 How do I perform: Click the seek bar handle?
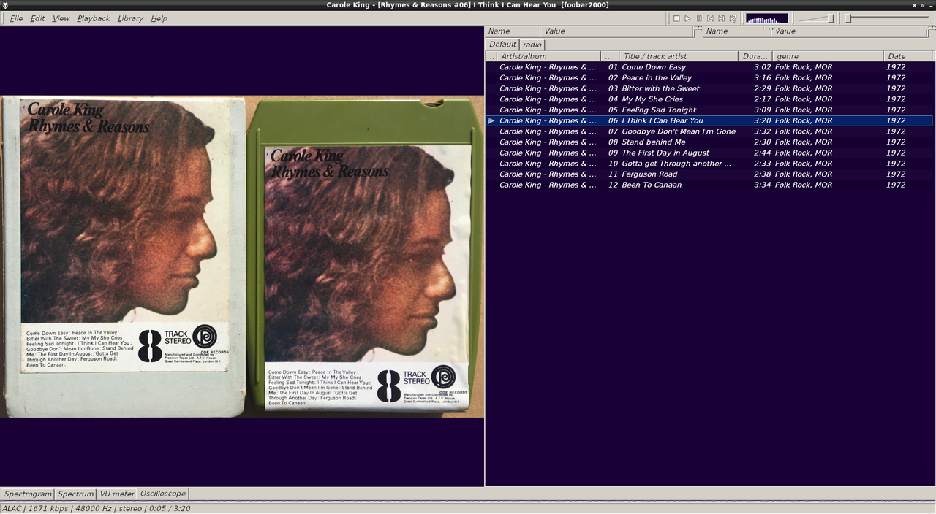click(848, 18)
